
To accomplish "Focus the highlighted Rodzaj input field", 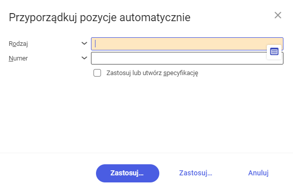I will 187,44.
